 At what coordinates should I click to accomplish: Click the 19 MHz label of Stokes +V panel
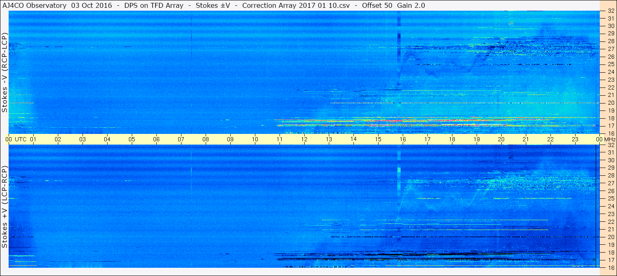610,244
